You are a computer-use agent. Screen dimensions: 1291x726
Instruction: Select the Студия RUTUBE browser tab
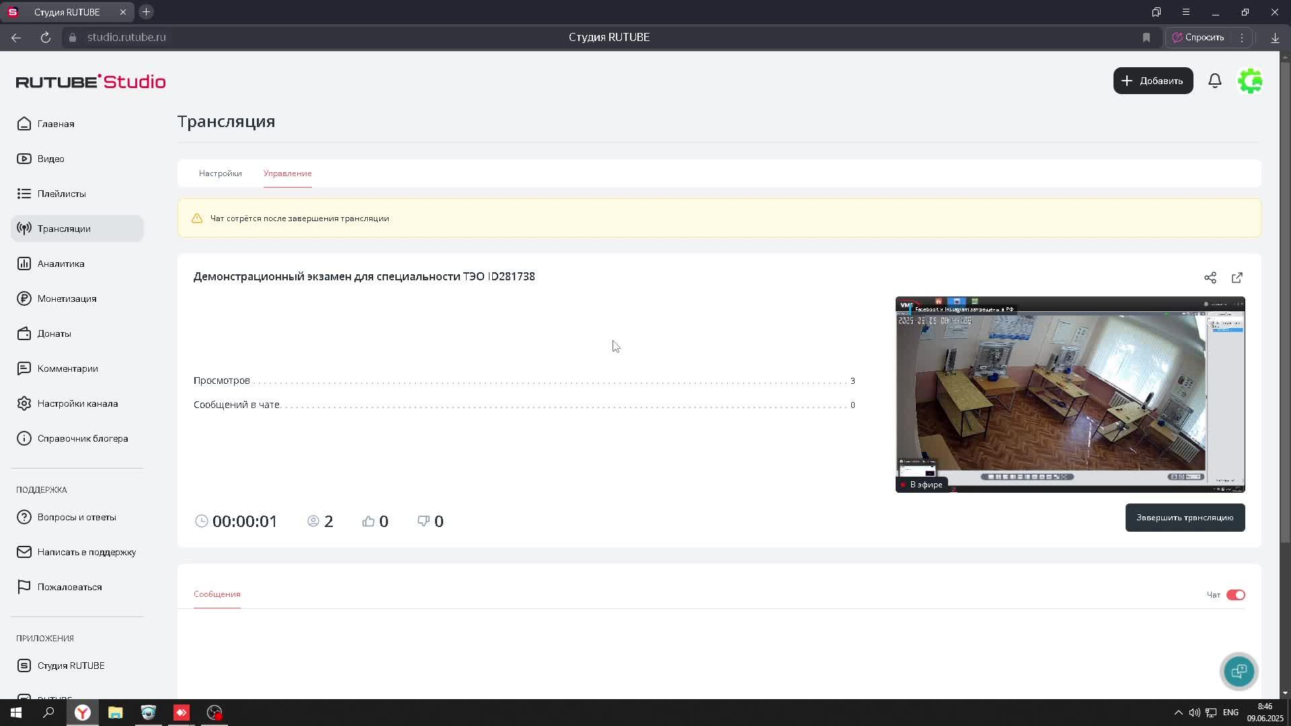pos(67,12)
